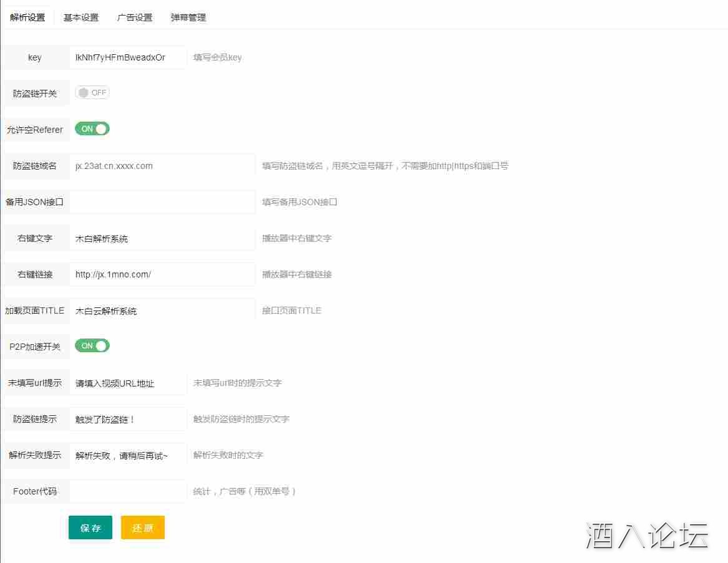Viewport: 728px width, 563px height.
Task: Select the 弹幕管理 tab
Action: pyautogui.click(x=188, y=17)
